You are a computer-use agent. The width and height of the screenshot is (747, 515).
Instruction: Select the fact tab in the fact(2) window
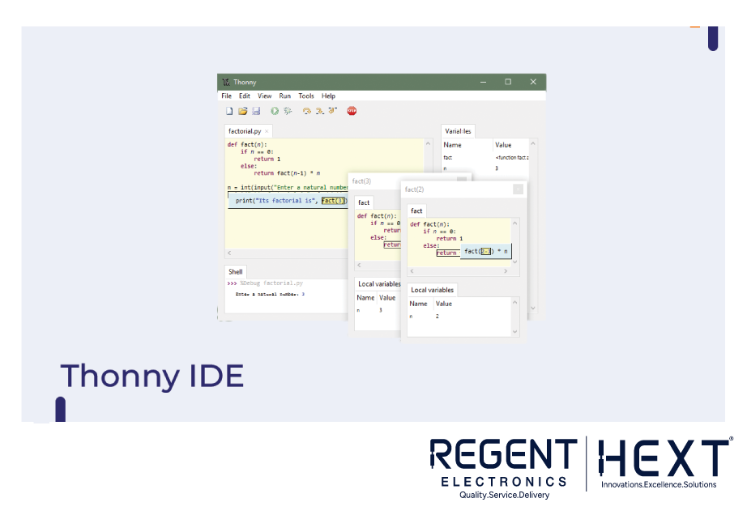416,211
